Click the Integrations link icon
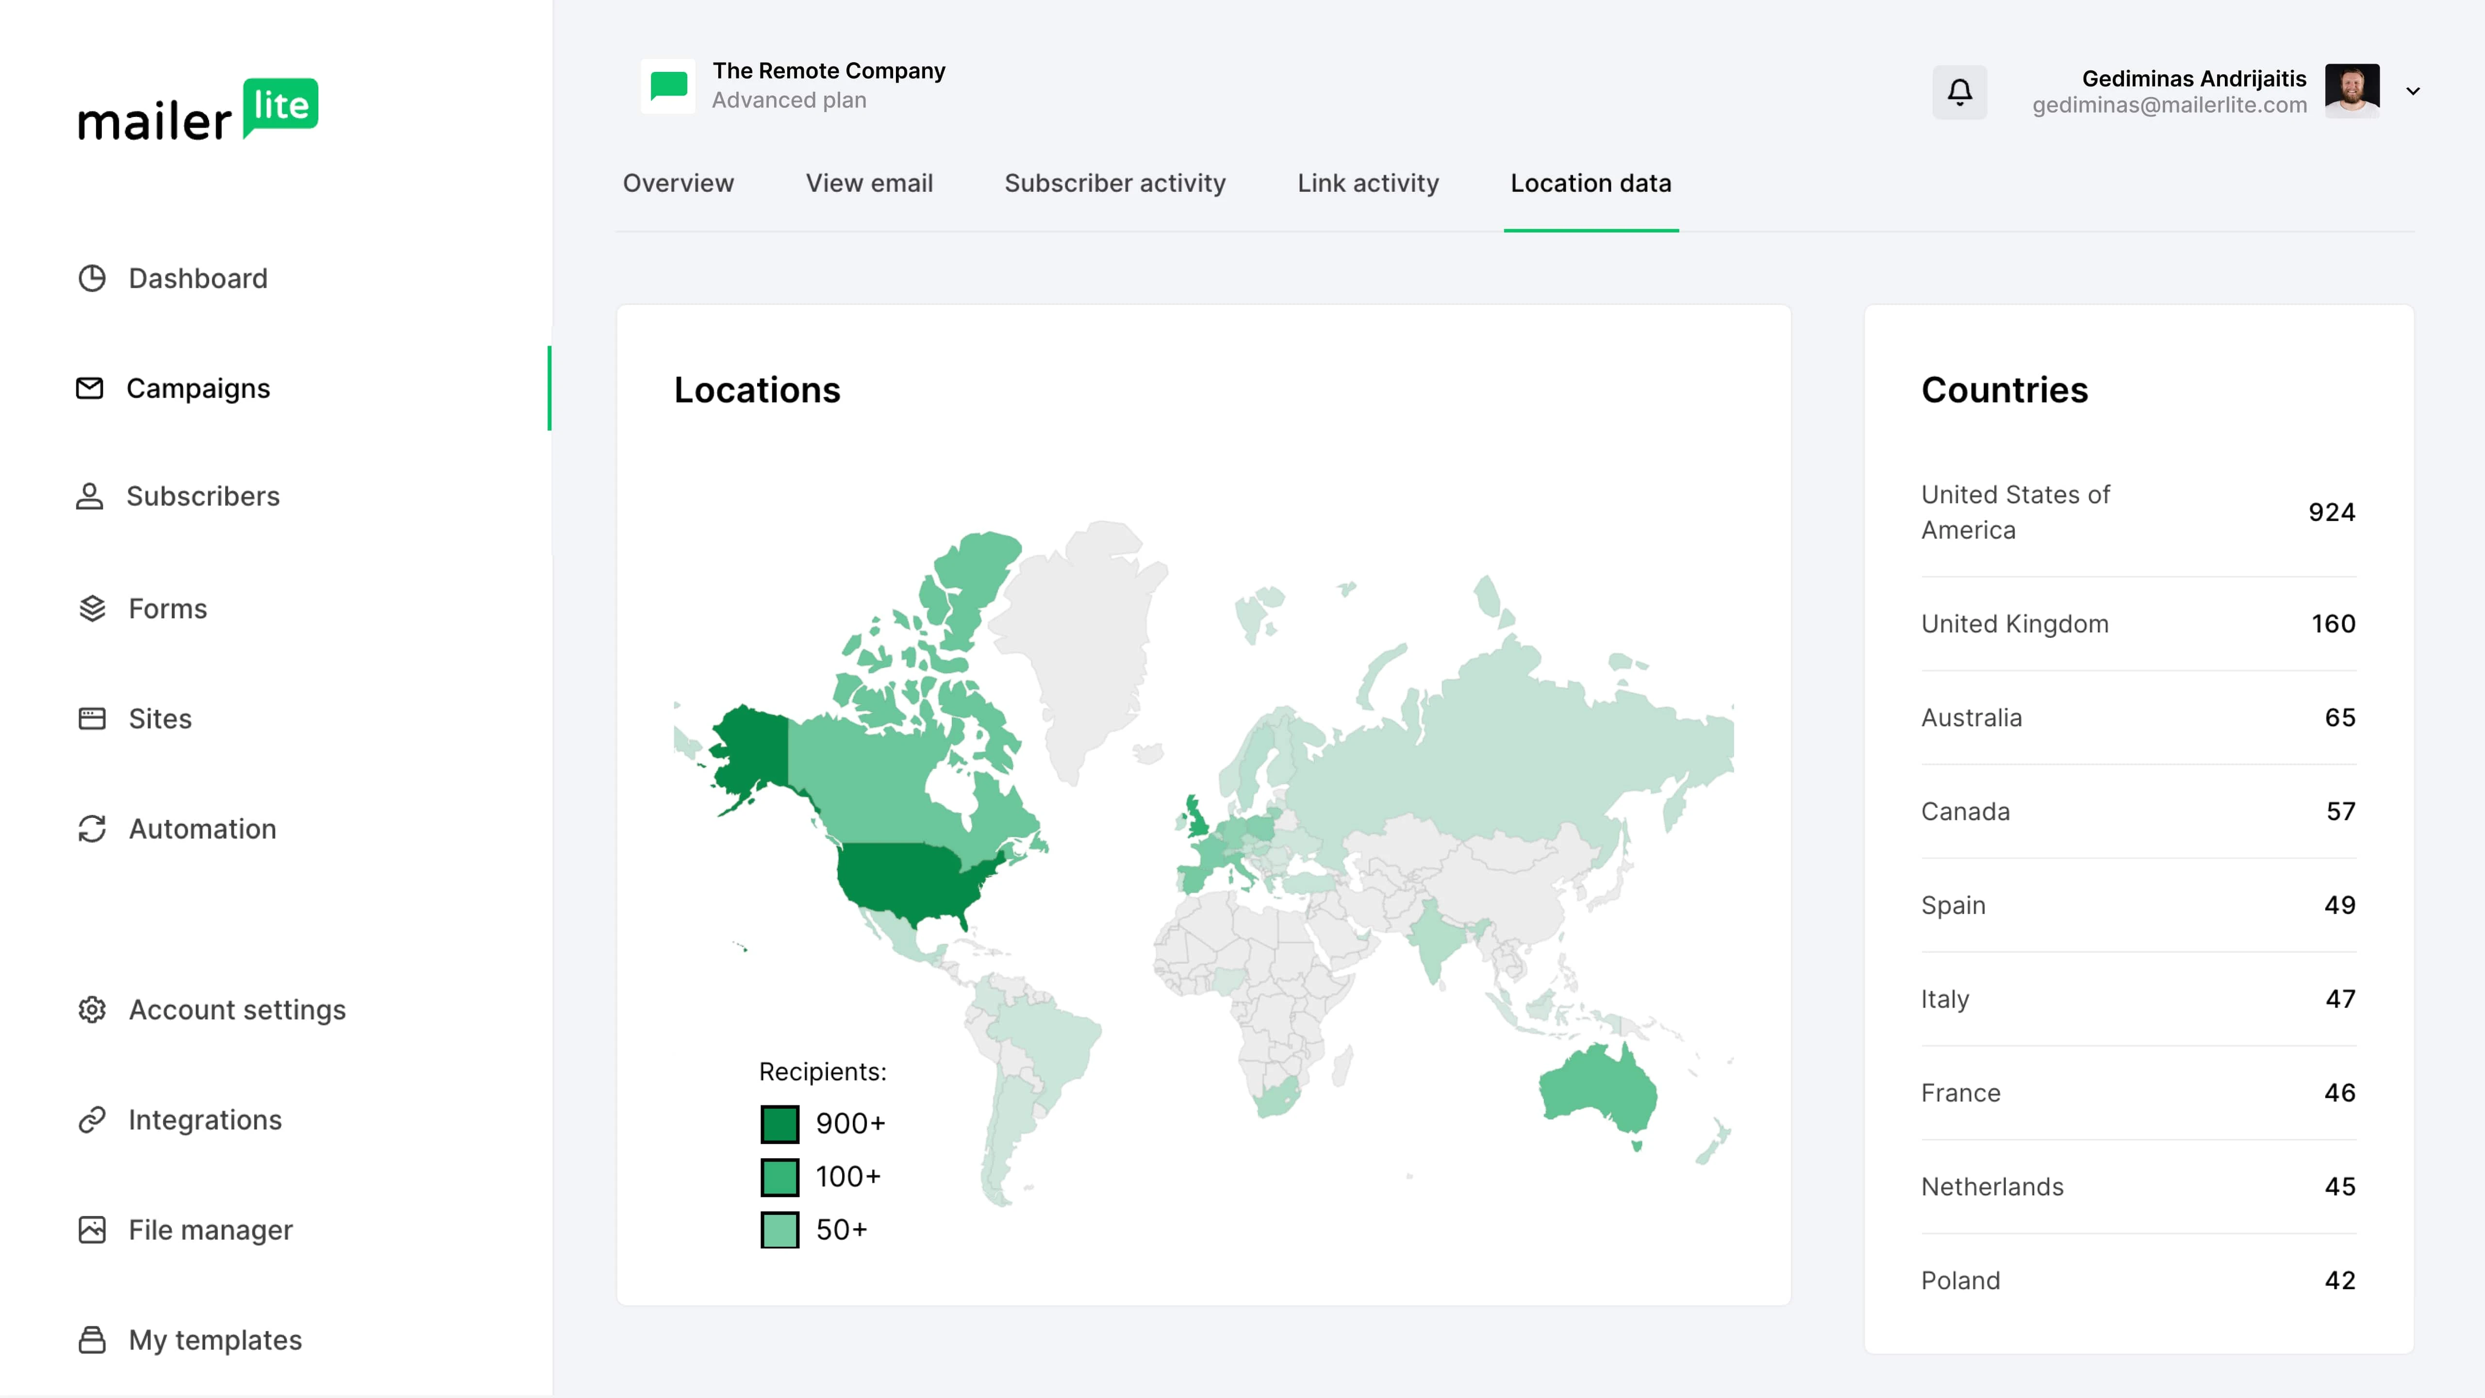 [92, 1119]
